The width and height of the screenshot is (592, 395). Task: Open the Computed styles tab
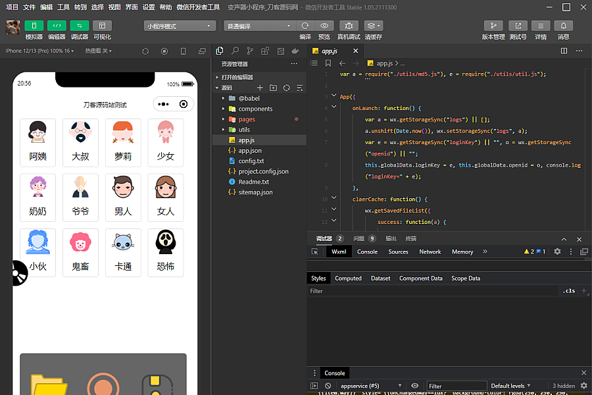[x=348, y=278]
